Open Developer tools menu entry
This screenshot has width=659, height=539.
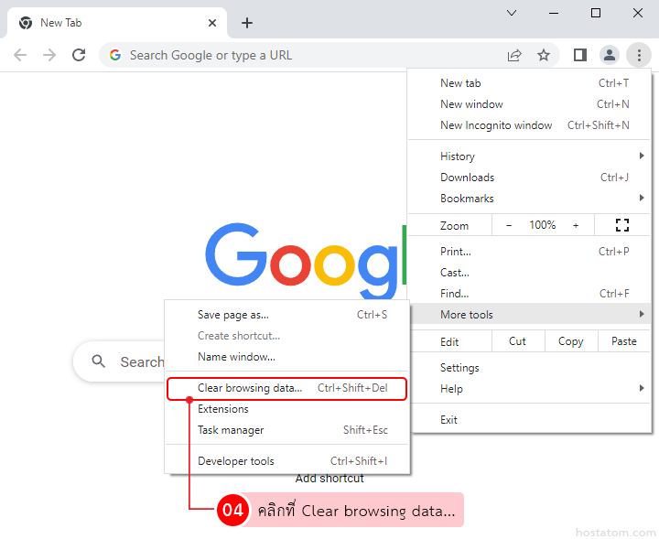tap(236, 461)
